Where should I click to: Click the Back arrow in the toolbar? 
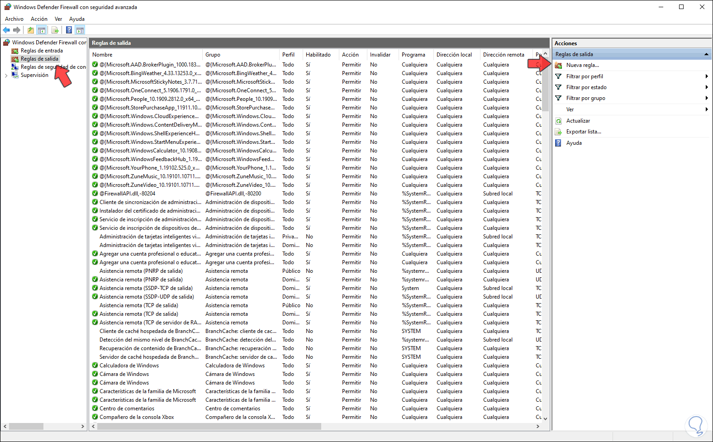click(6, 30)
